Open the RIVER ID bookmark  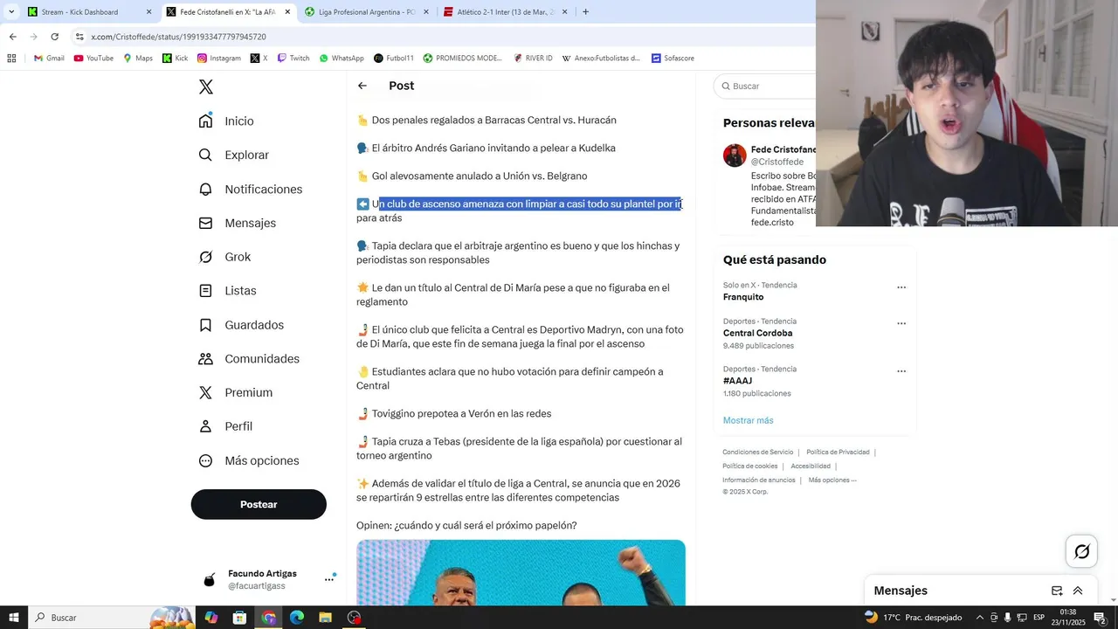(x=533, y=59)
